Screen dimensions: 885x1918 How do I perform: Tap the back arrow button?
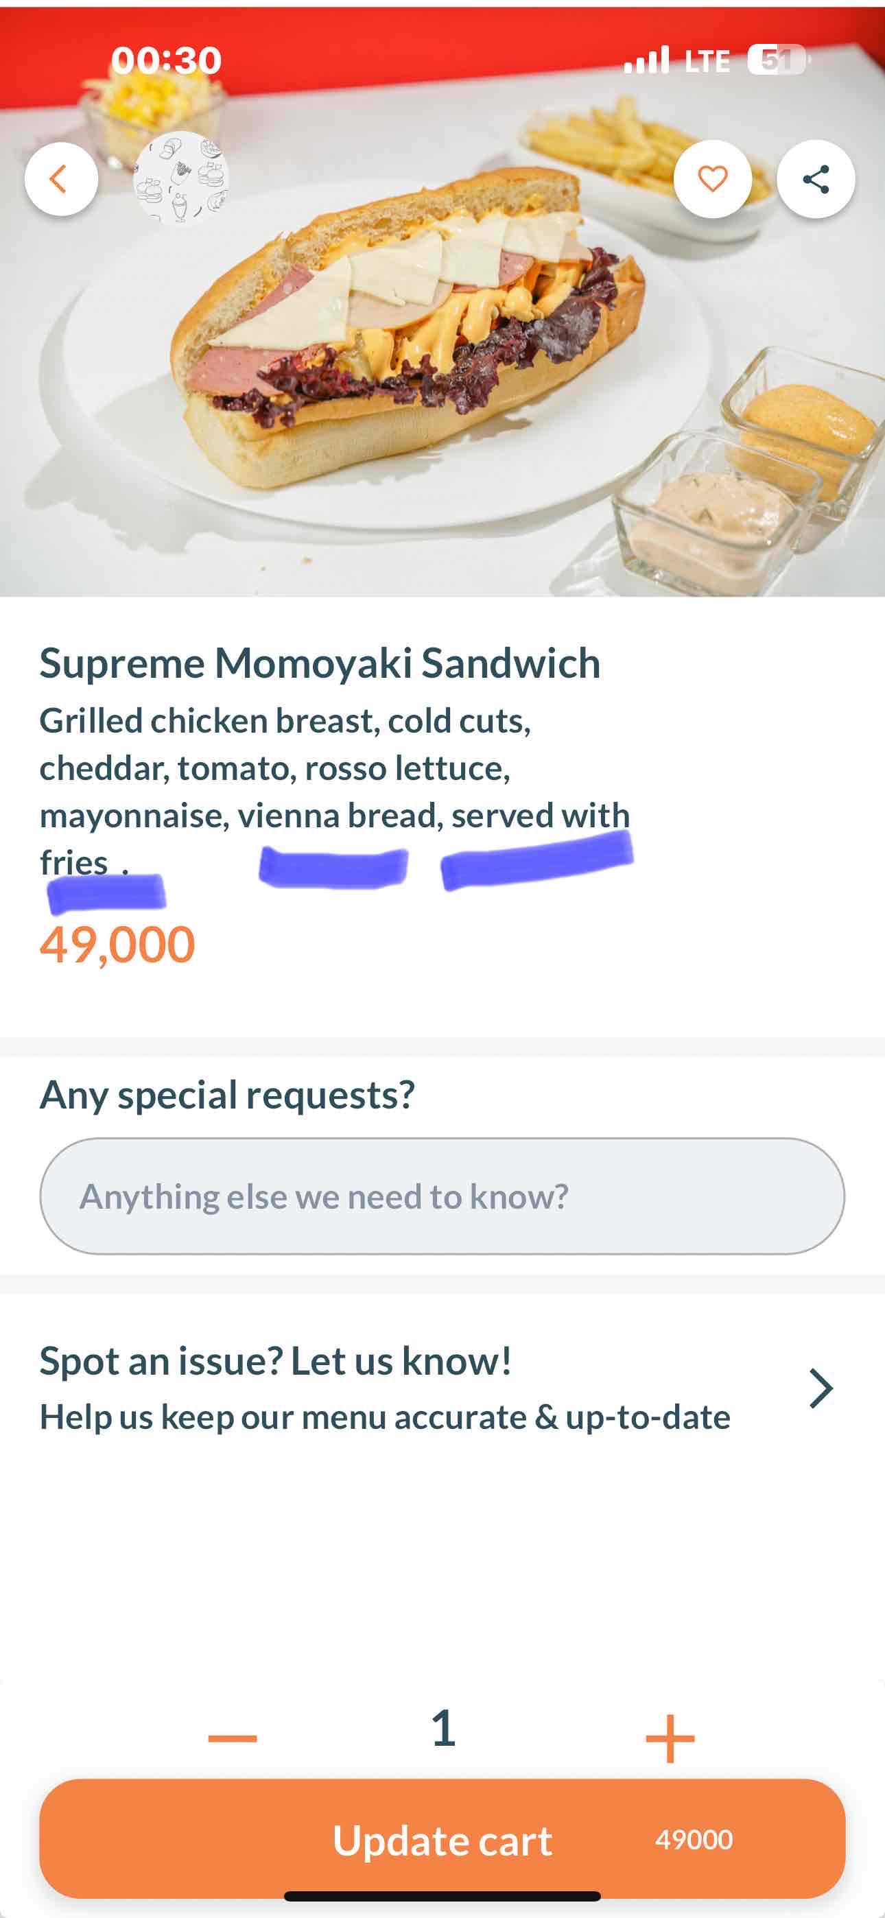click(60, 178)
